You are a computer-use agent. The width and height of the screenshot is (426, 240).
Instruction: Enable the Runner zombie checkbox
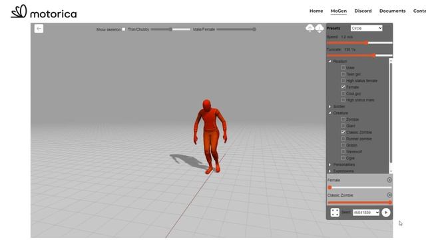tap(343, 139)
